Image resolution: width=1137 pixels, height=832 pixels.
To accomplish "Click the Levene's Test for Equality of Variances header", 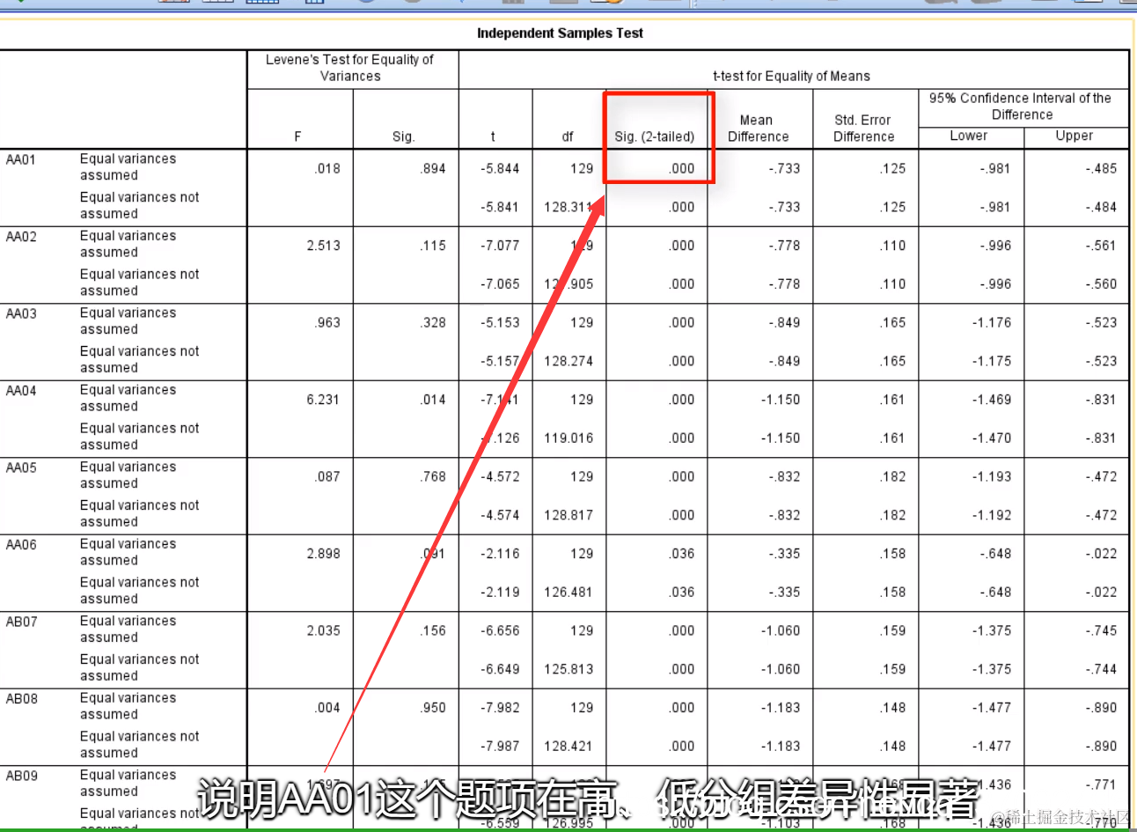I will 350,68.
